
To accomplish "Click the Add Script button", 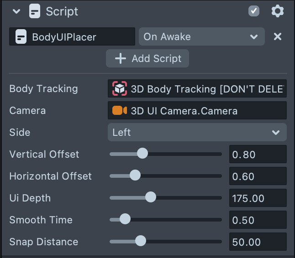I will (x=147, y=58).
